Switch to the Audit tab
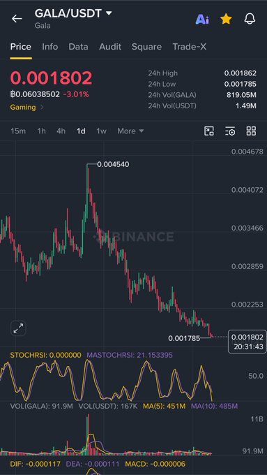 [x=110, y=47]
